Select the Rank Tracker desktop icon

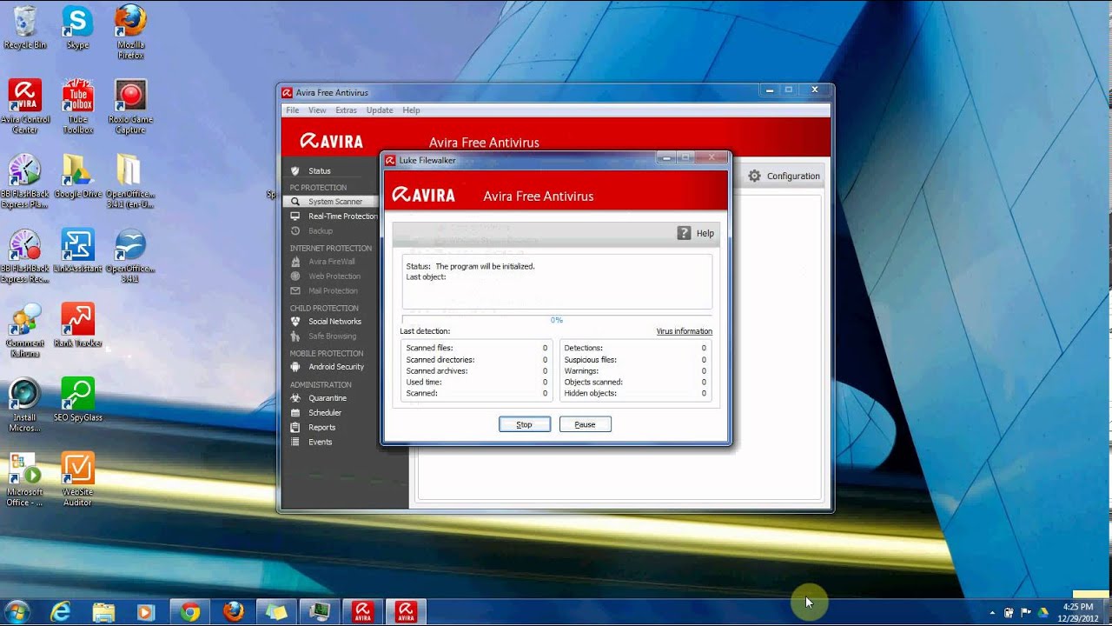coord(77,325)
